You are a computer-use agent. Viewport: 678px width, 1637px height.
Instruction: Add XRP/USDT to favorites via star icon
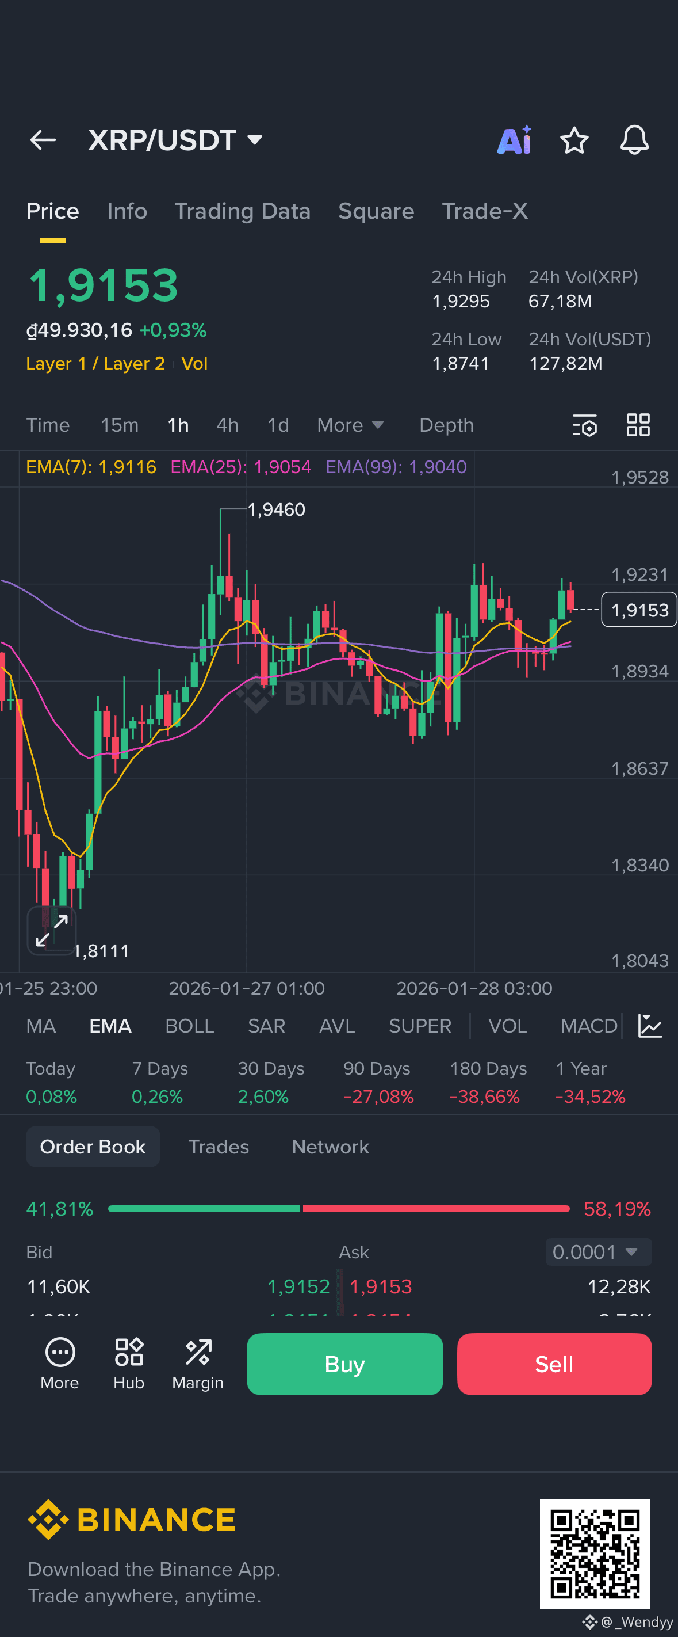tap(574, 140)
